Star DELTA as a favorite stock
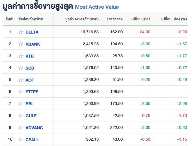The image size is (194, 146). [x=21, y=32]
